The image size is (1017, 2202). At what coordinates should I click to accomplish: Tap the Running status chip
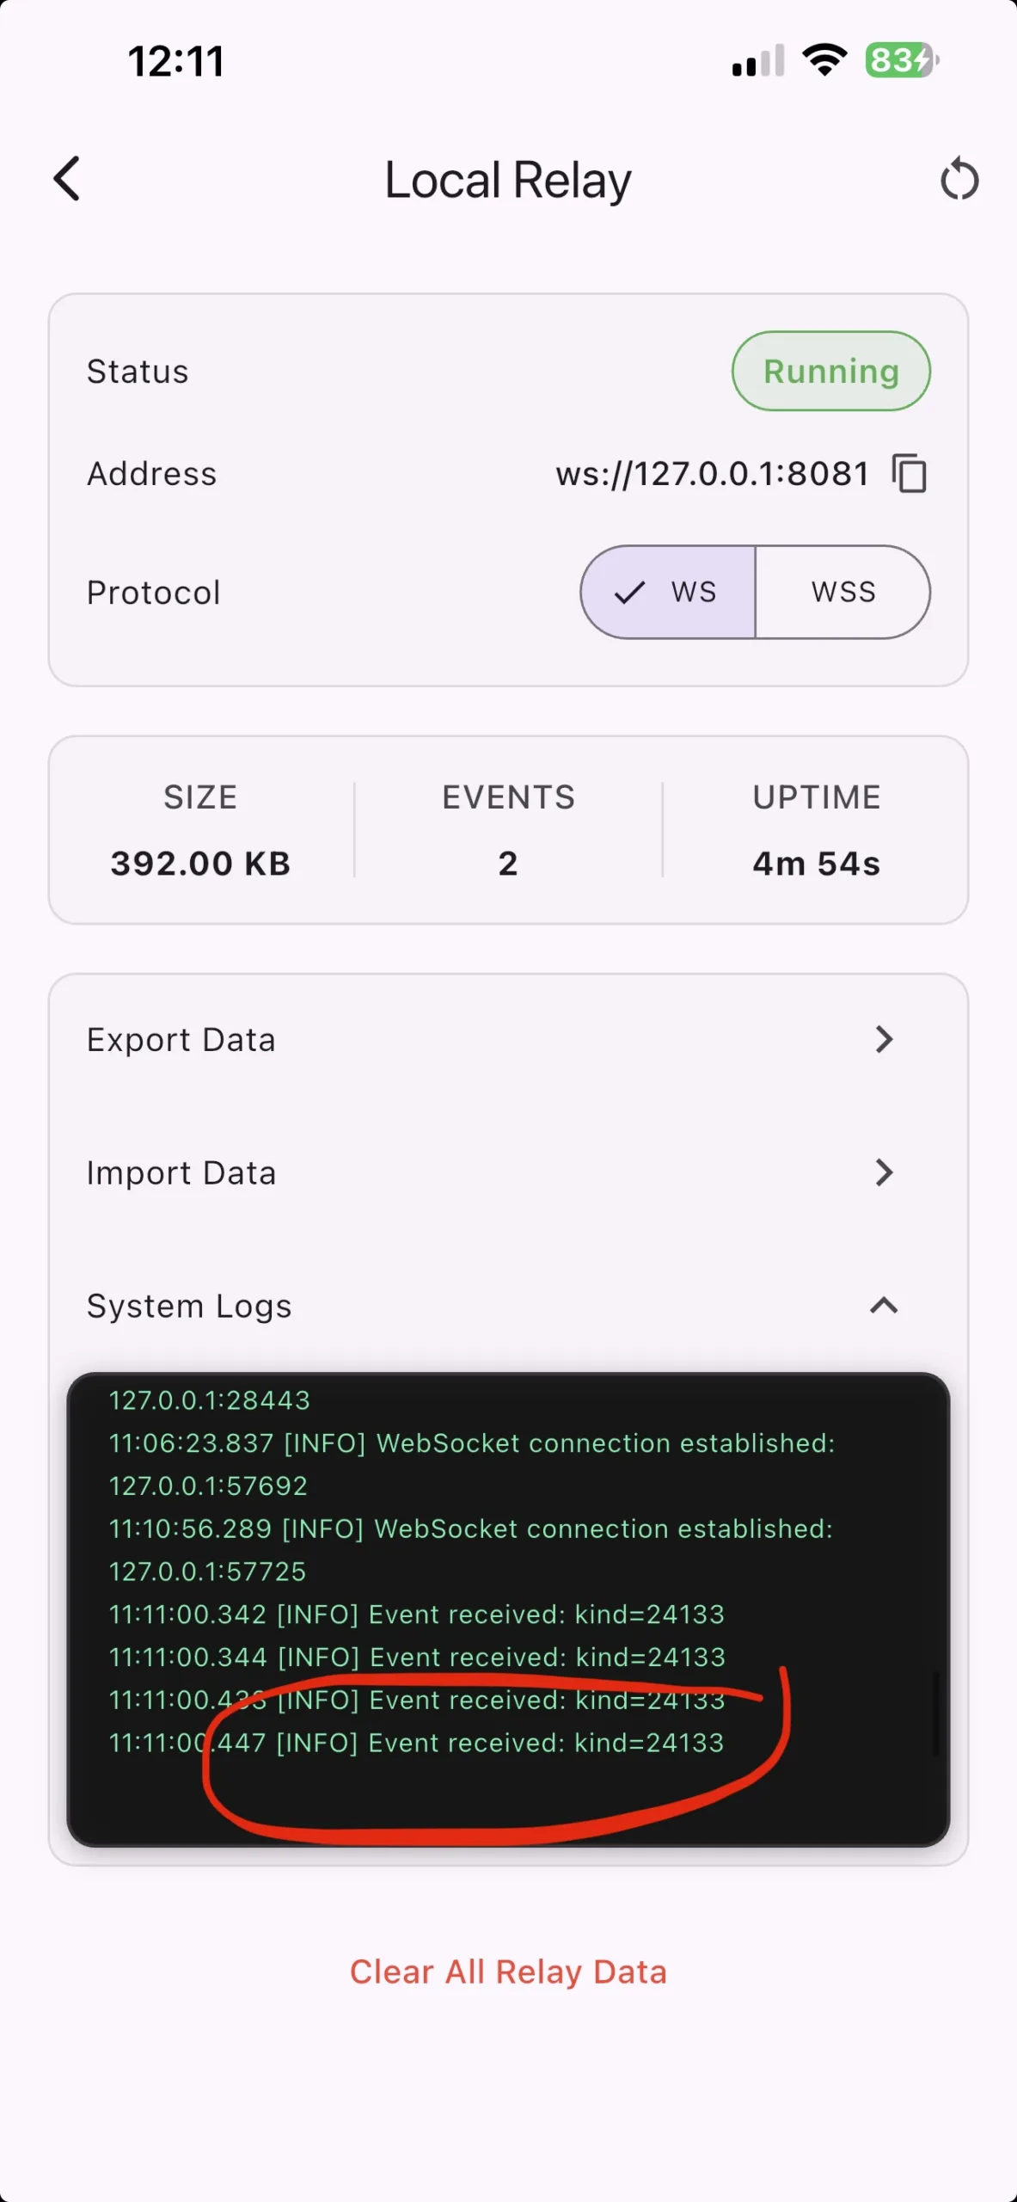(x=830, y=372)
